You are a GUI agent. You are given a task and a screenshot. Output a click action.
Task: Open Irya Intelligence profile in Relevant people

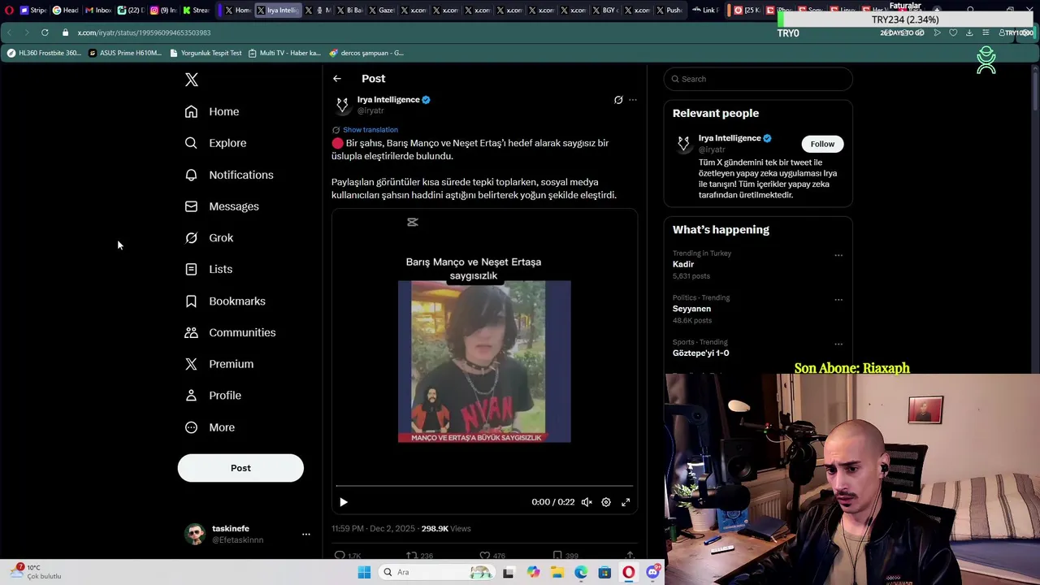[x=730, y=138]
